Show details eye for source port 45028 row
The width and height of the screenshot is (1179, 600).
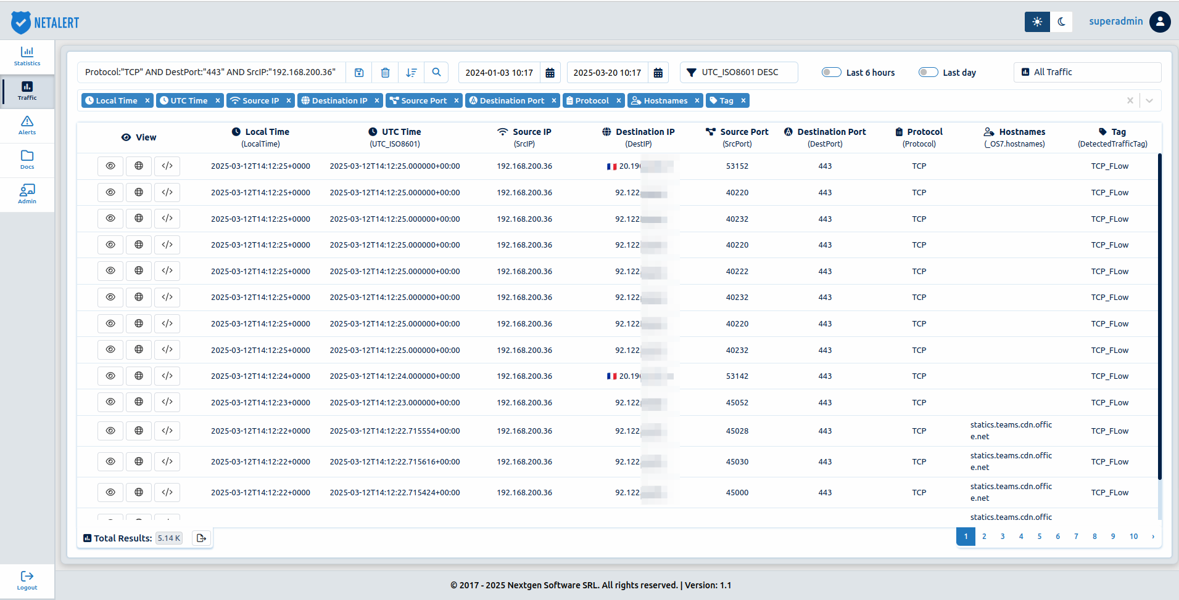tap(110, 431)
